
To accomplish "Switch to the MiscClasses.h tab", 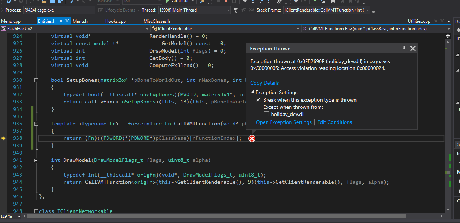I will click(157, 21).
